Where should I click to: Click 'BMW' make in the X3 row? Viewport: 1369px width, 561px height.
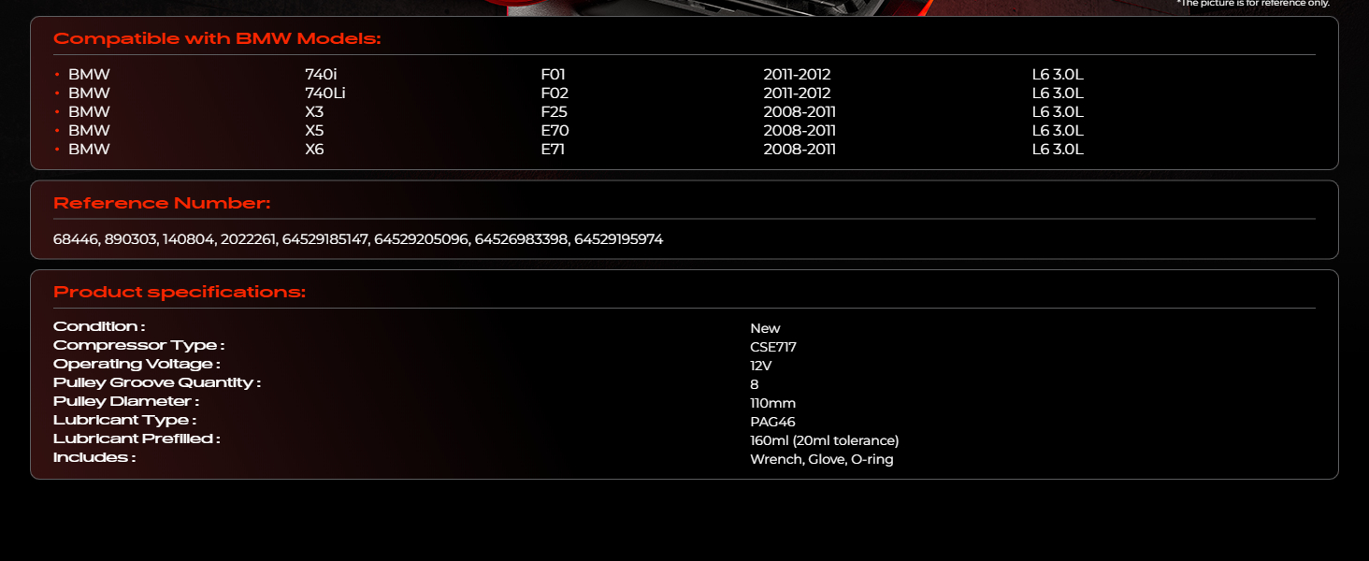coord(89,112)
